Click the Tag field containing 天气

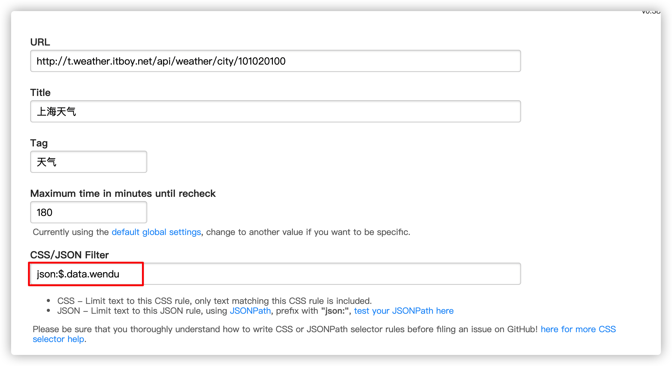coord(88,162)
